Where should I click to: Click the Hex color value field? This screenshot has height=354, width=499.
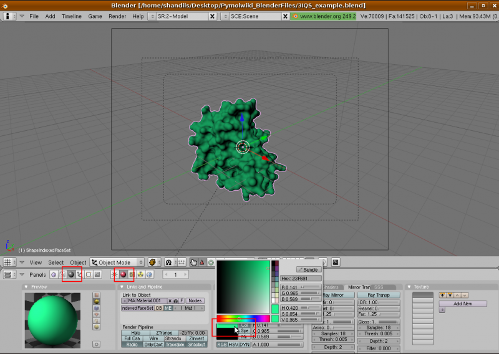(301, 278)
